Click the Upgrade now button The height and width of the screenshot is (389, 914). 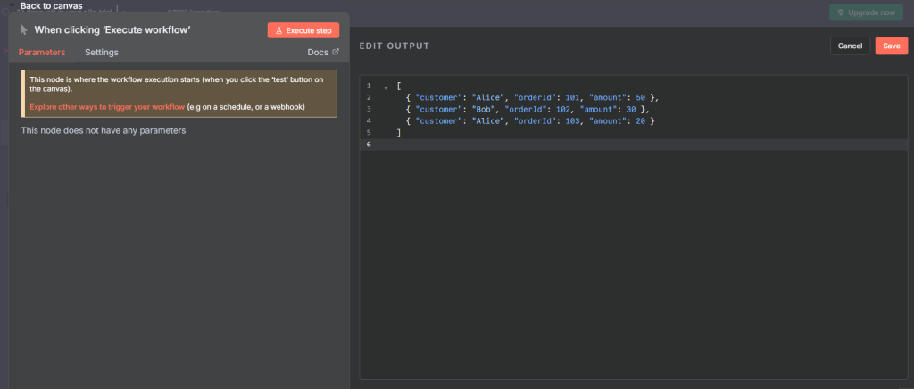(866, 12)
